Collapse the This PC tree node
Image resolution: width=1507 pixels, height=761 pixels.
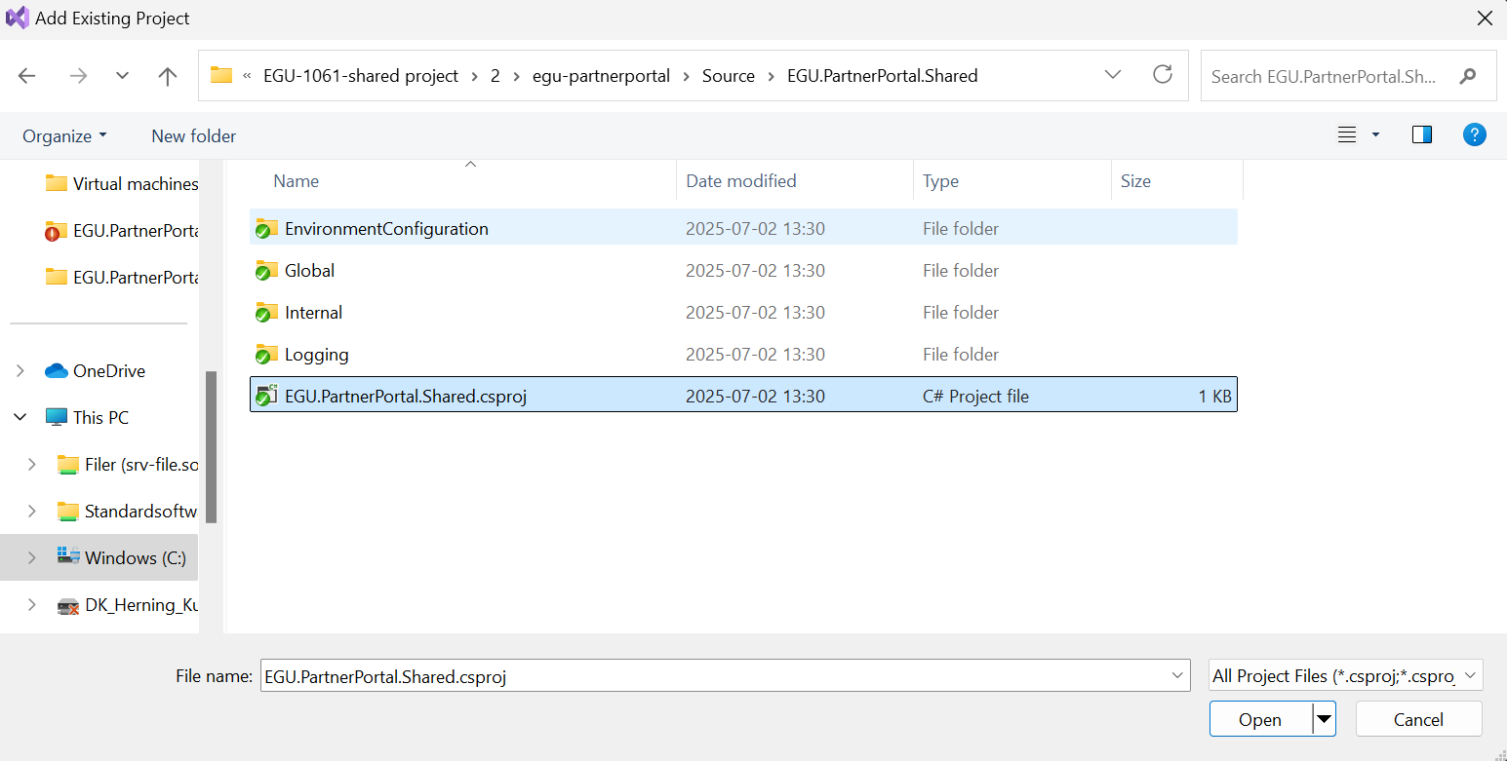tap(20, 417)
